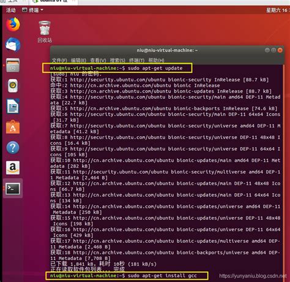Image resolution: width=290 pixels, height=282 pixels.
Task: Click the 已下载 1,841 kB summary line
Action: (103, 264)
